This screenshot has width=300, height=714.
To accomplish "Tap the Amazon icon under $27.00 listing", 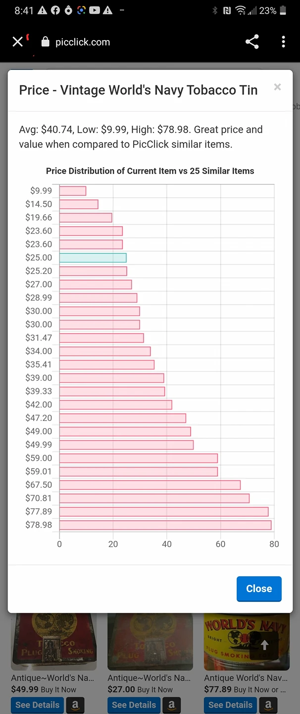I will coord(172,705).
